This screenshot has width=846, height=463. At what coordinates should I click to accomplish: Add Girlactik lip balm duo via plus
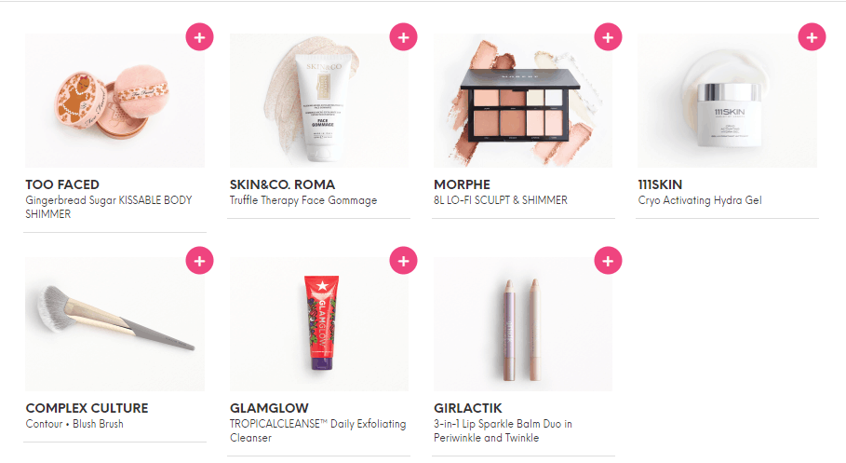(x=608, y=261)
